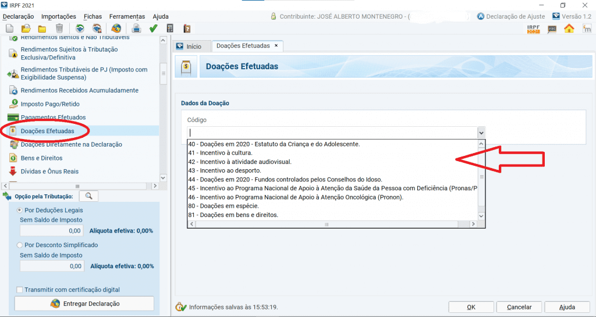596x317 pixels.
Task: Click the open declaration folder-with-document icon
Action: point(26,28)
